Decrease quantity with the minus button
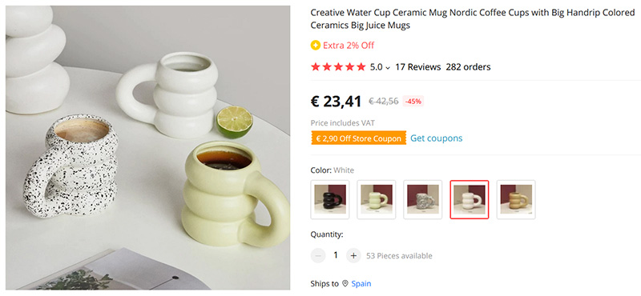This screenshot has width=641, height=296. click(x=318, y=256)
